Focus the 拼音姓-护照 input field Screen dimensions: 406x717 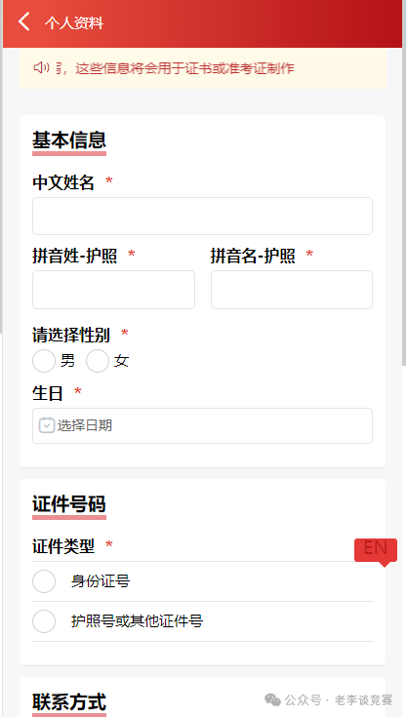(113, 290)
